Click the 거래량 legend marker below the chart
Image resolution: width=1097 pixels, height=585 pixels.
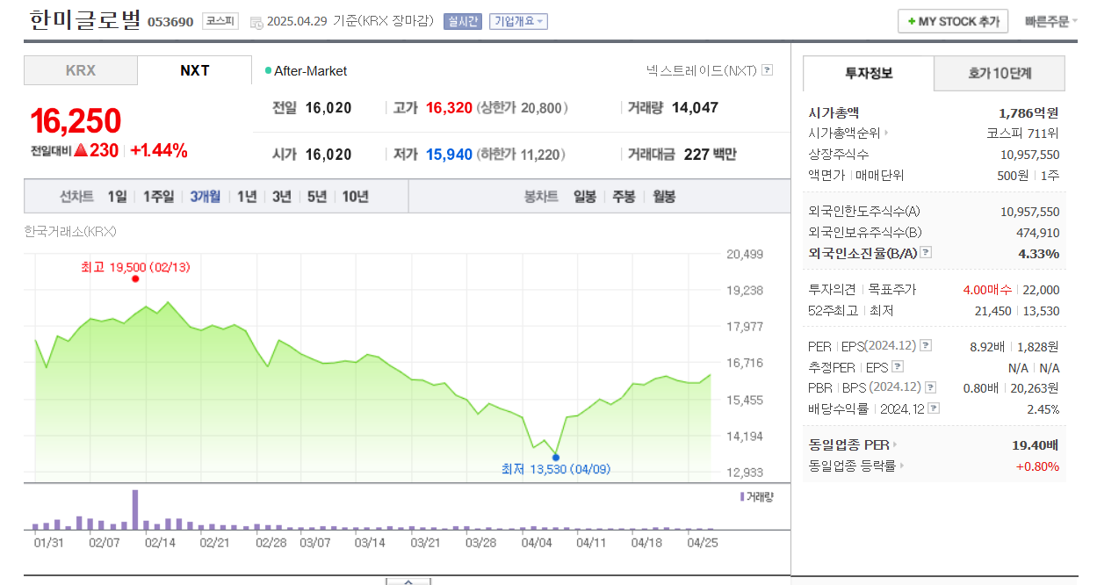[x=742, y=496]
